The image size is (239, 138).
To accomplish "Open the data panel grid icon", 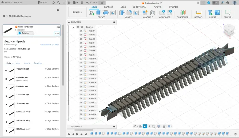I will [x=69, y=3].
